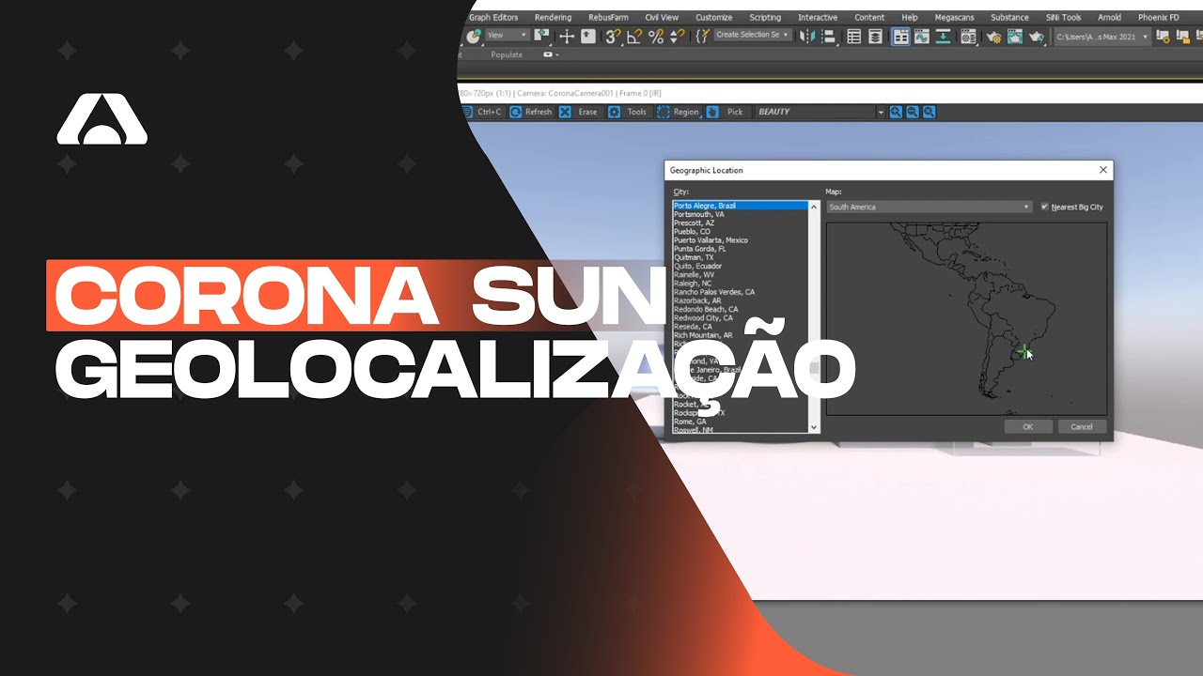Select Punta Gorda, FL in city list

(740, 249)
